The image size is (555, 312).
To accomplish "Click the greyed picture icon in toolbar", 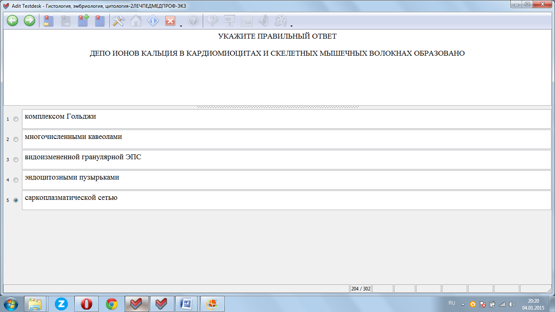I will tap(247, 21).
